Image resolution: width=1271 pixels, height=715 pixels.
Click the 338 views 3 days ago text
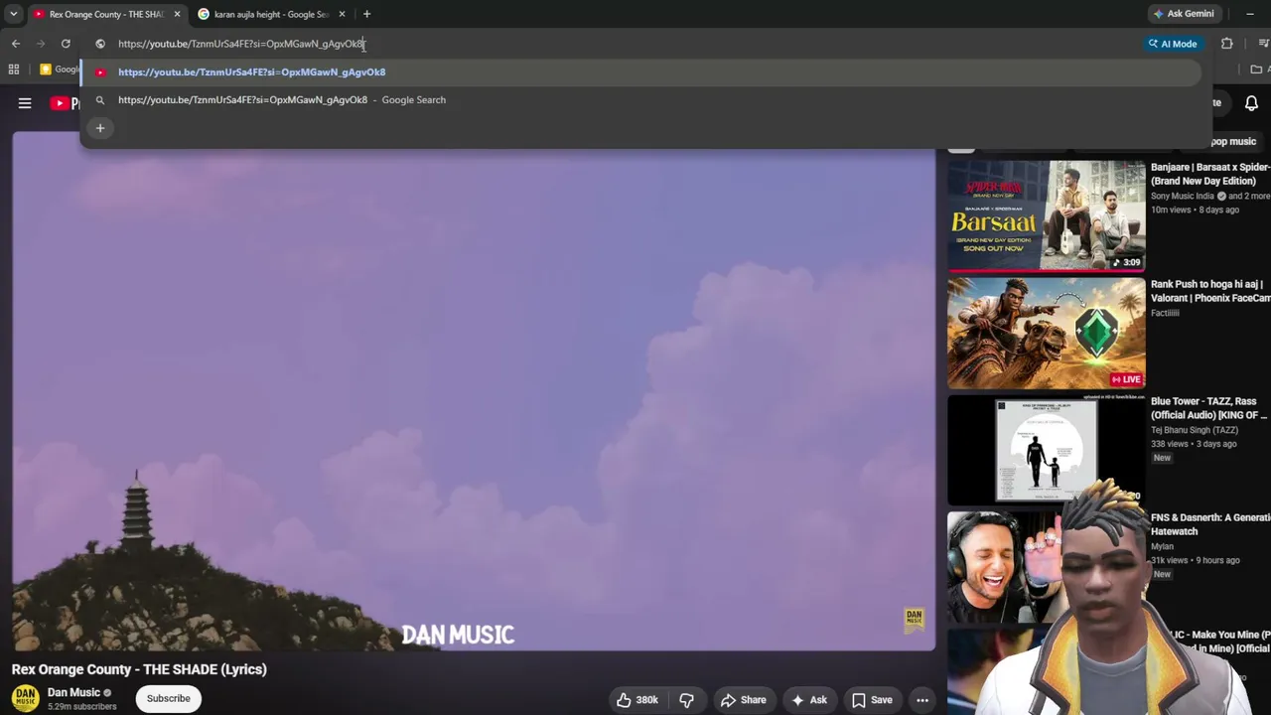[1194, 444]
